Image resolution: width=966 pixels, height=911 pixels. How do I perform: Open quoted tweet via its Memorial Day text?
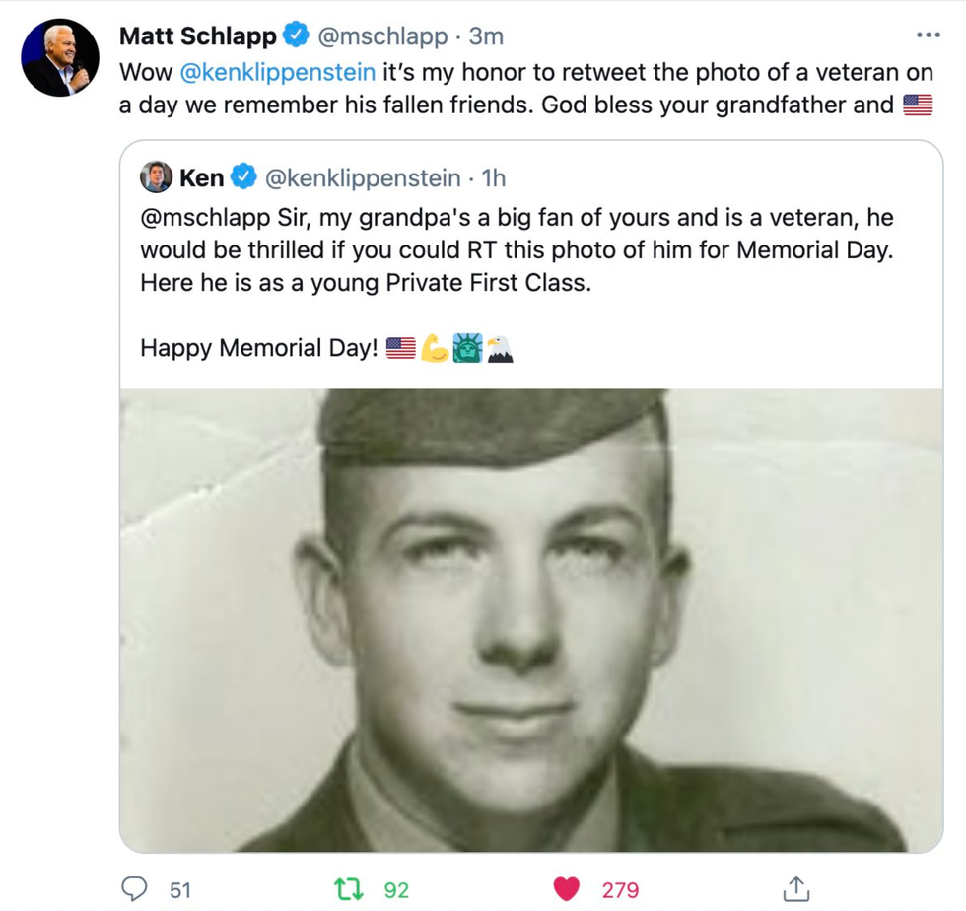click(516, 245)
